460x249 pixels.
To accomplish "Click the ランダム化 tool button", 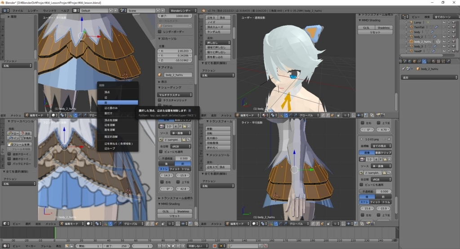I will (218, 32).
